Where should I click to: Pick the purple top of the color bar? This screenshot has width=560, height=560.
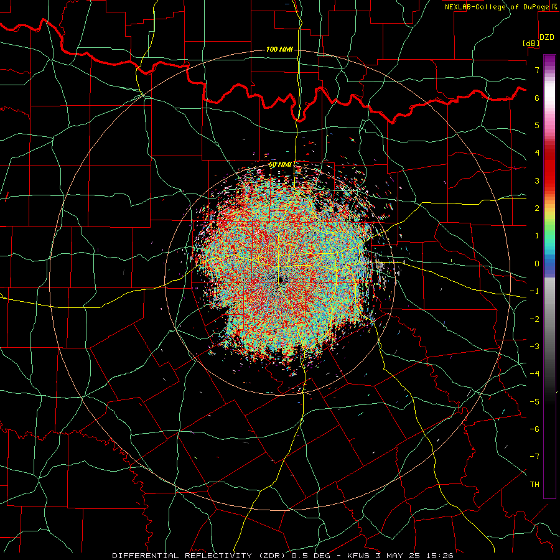pyautogui.click(x=549, y=61)
